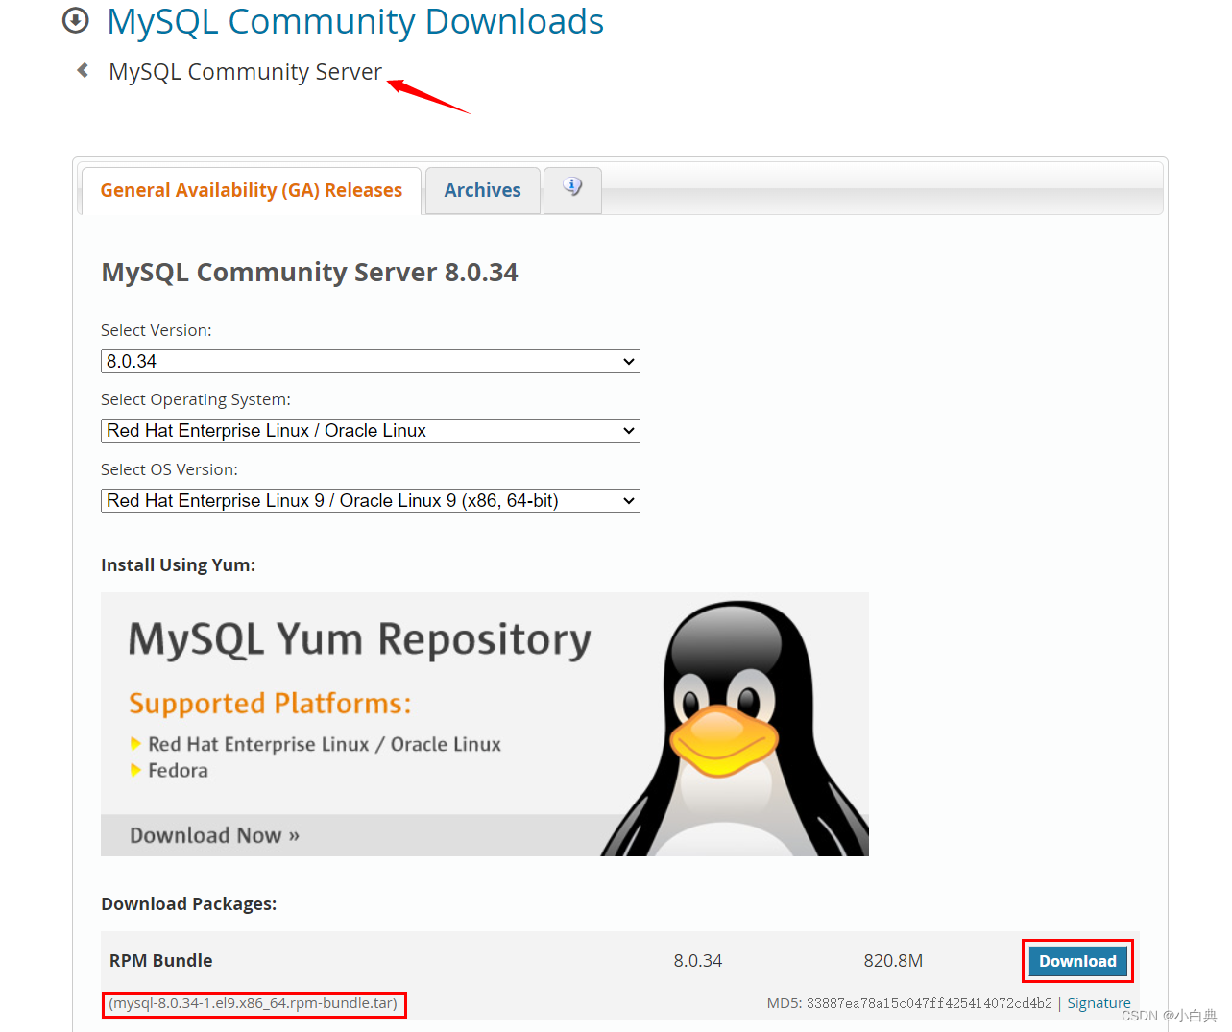
Task: Click the Fedora entry under Supported Platforms
Action: (x=178, y=770)
